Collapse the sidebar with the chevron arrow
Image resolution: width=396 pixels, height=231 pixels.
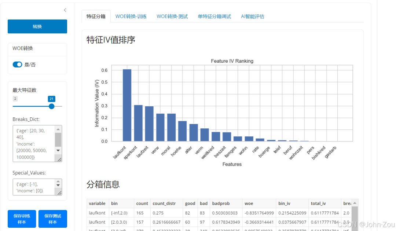tap(65, 10)
